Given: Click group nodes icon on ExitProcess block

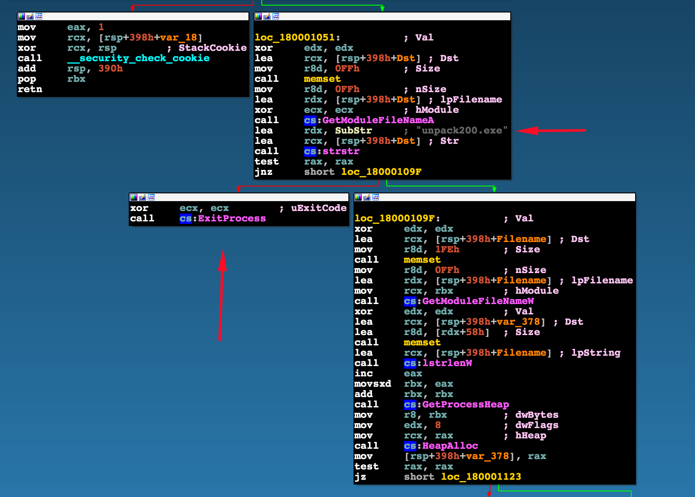Looking at the screenshot, I should tap(151, 197).
